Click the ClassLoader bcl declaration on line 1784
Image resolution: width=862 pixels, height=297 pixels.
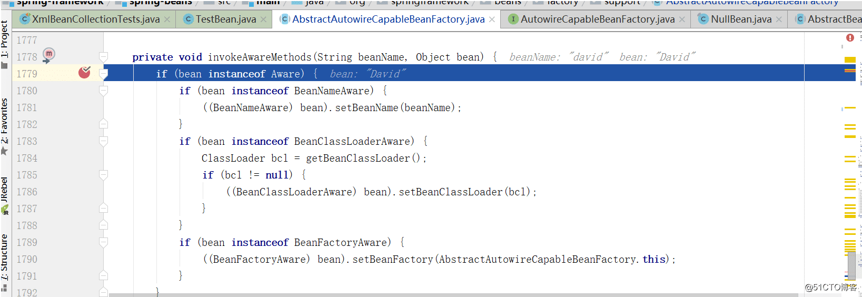click(x=245, y=158)
